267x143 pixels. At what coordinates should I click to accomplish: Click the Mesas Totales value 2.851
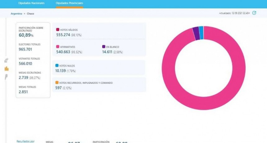click(23, 92)
